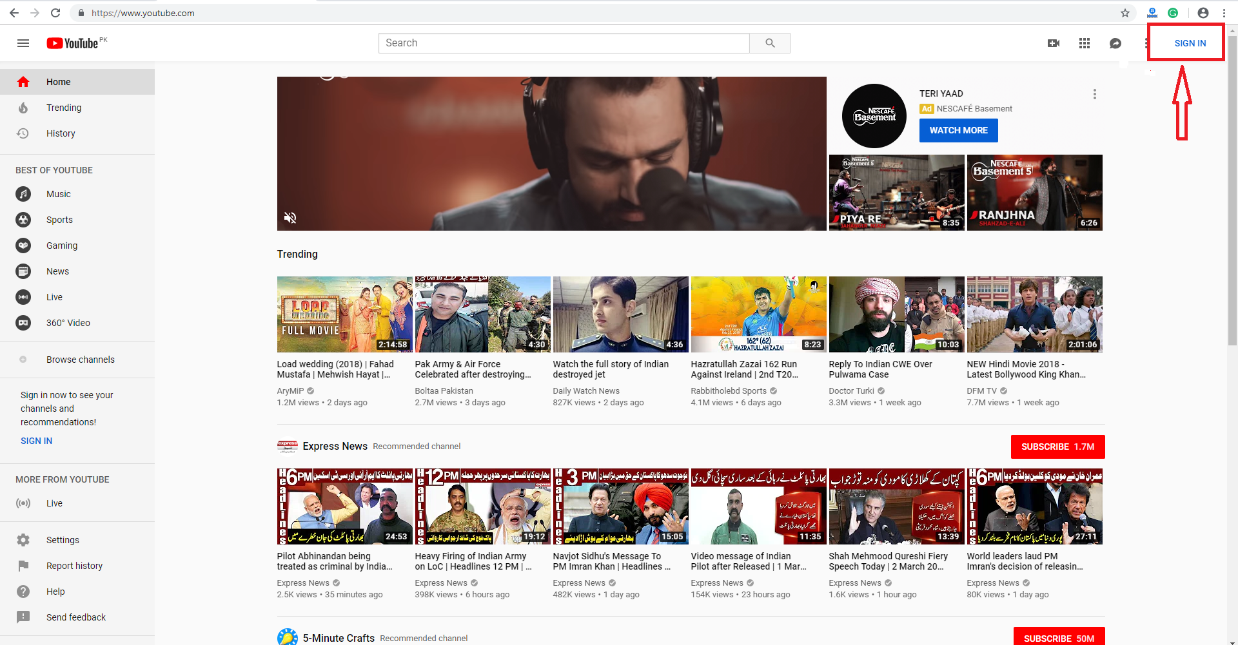Screen dimensions: 1238x645
Task: Unmute the featured ad video
Action: 290,218
